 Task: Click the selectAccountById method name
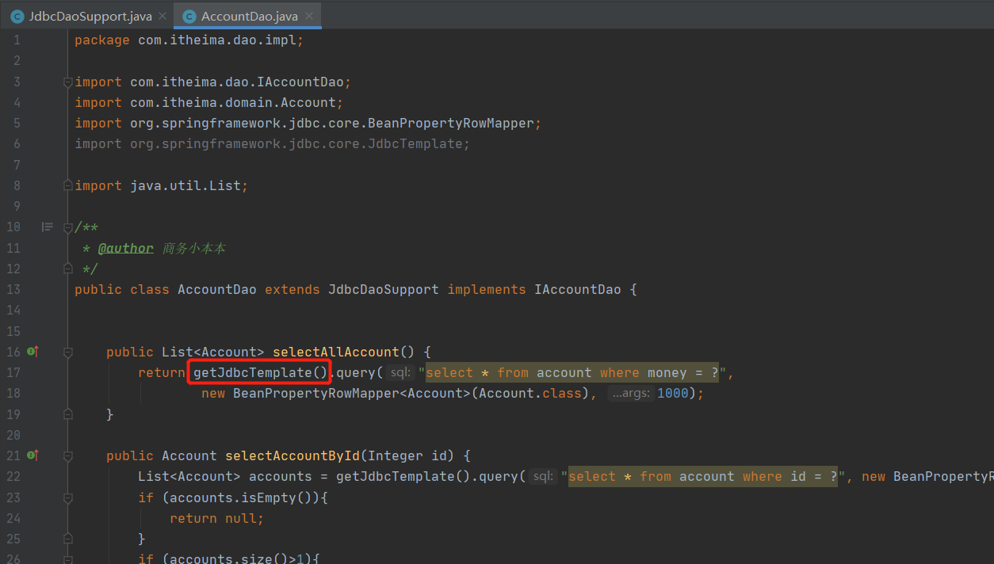coord(292,455)
